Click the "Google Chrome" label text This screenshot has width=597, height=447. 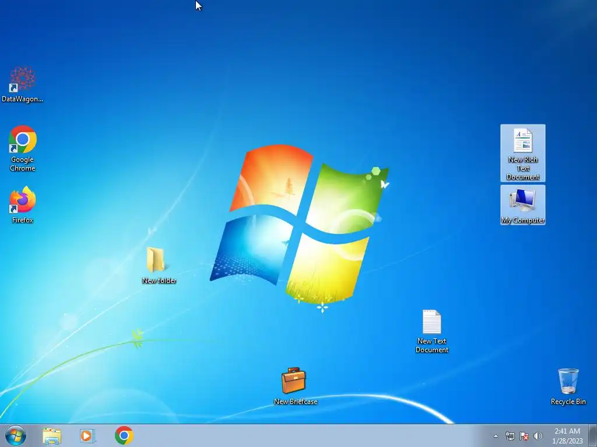click(x=23, y=164)
